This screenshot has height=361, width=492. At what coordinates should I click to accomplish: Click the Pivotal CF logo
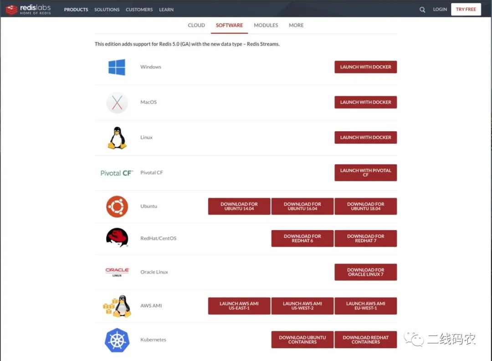pyautogui.click(x=117, y=173)
